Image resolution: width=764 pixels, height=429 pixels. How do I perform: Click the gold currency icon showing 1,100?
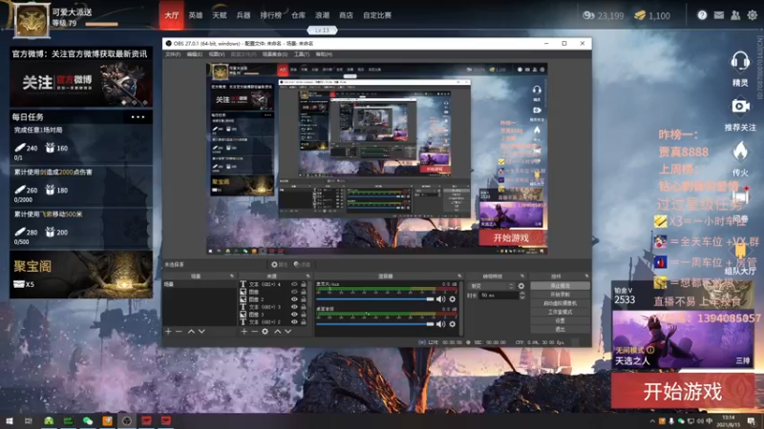tap(640, 15)
